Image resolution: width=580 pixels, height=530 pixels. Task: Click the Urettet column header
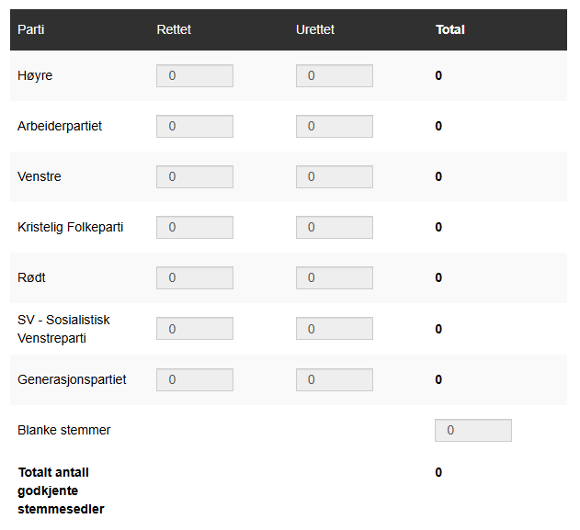[315, 29]
